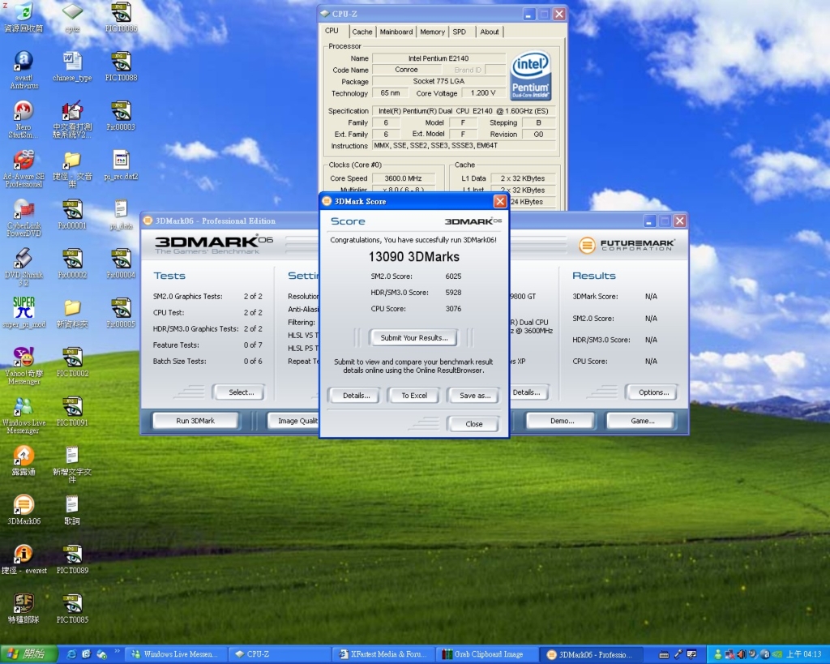Viewport: 830px width, 664px height.
Task: Open the Mainboard tab in CPU-Z
Action: [396, 32]
